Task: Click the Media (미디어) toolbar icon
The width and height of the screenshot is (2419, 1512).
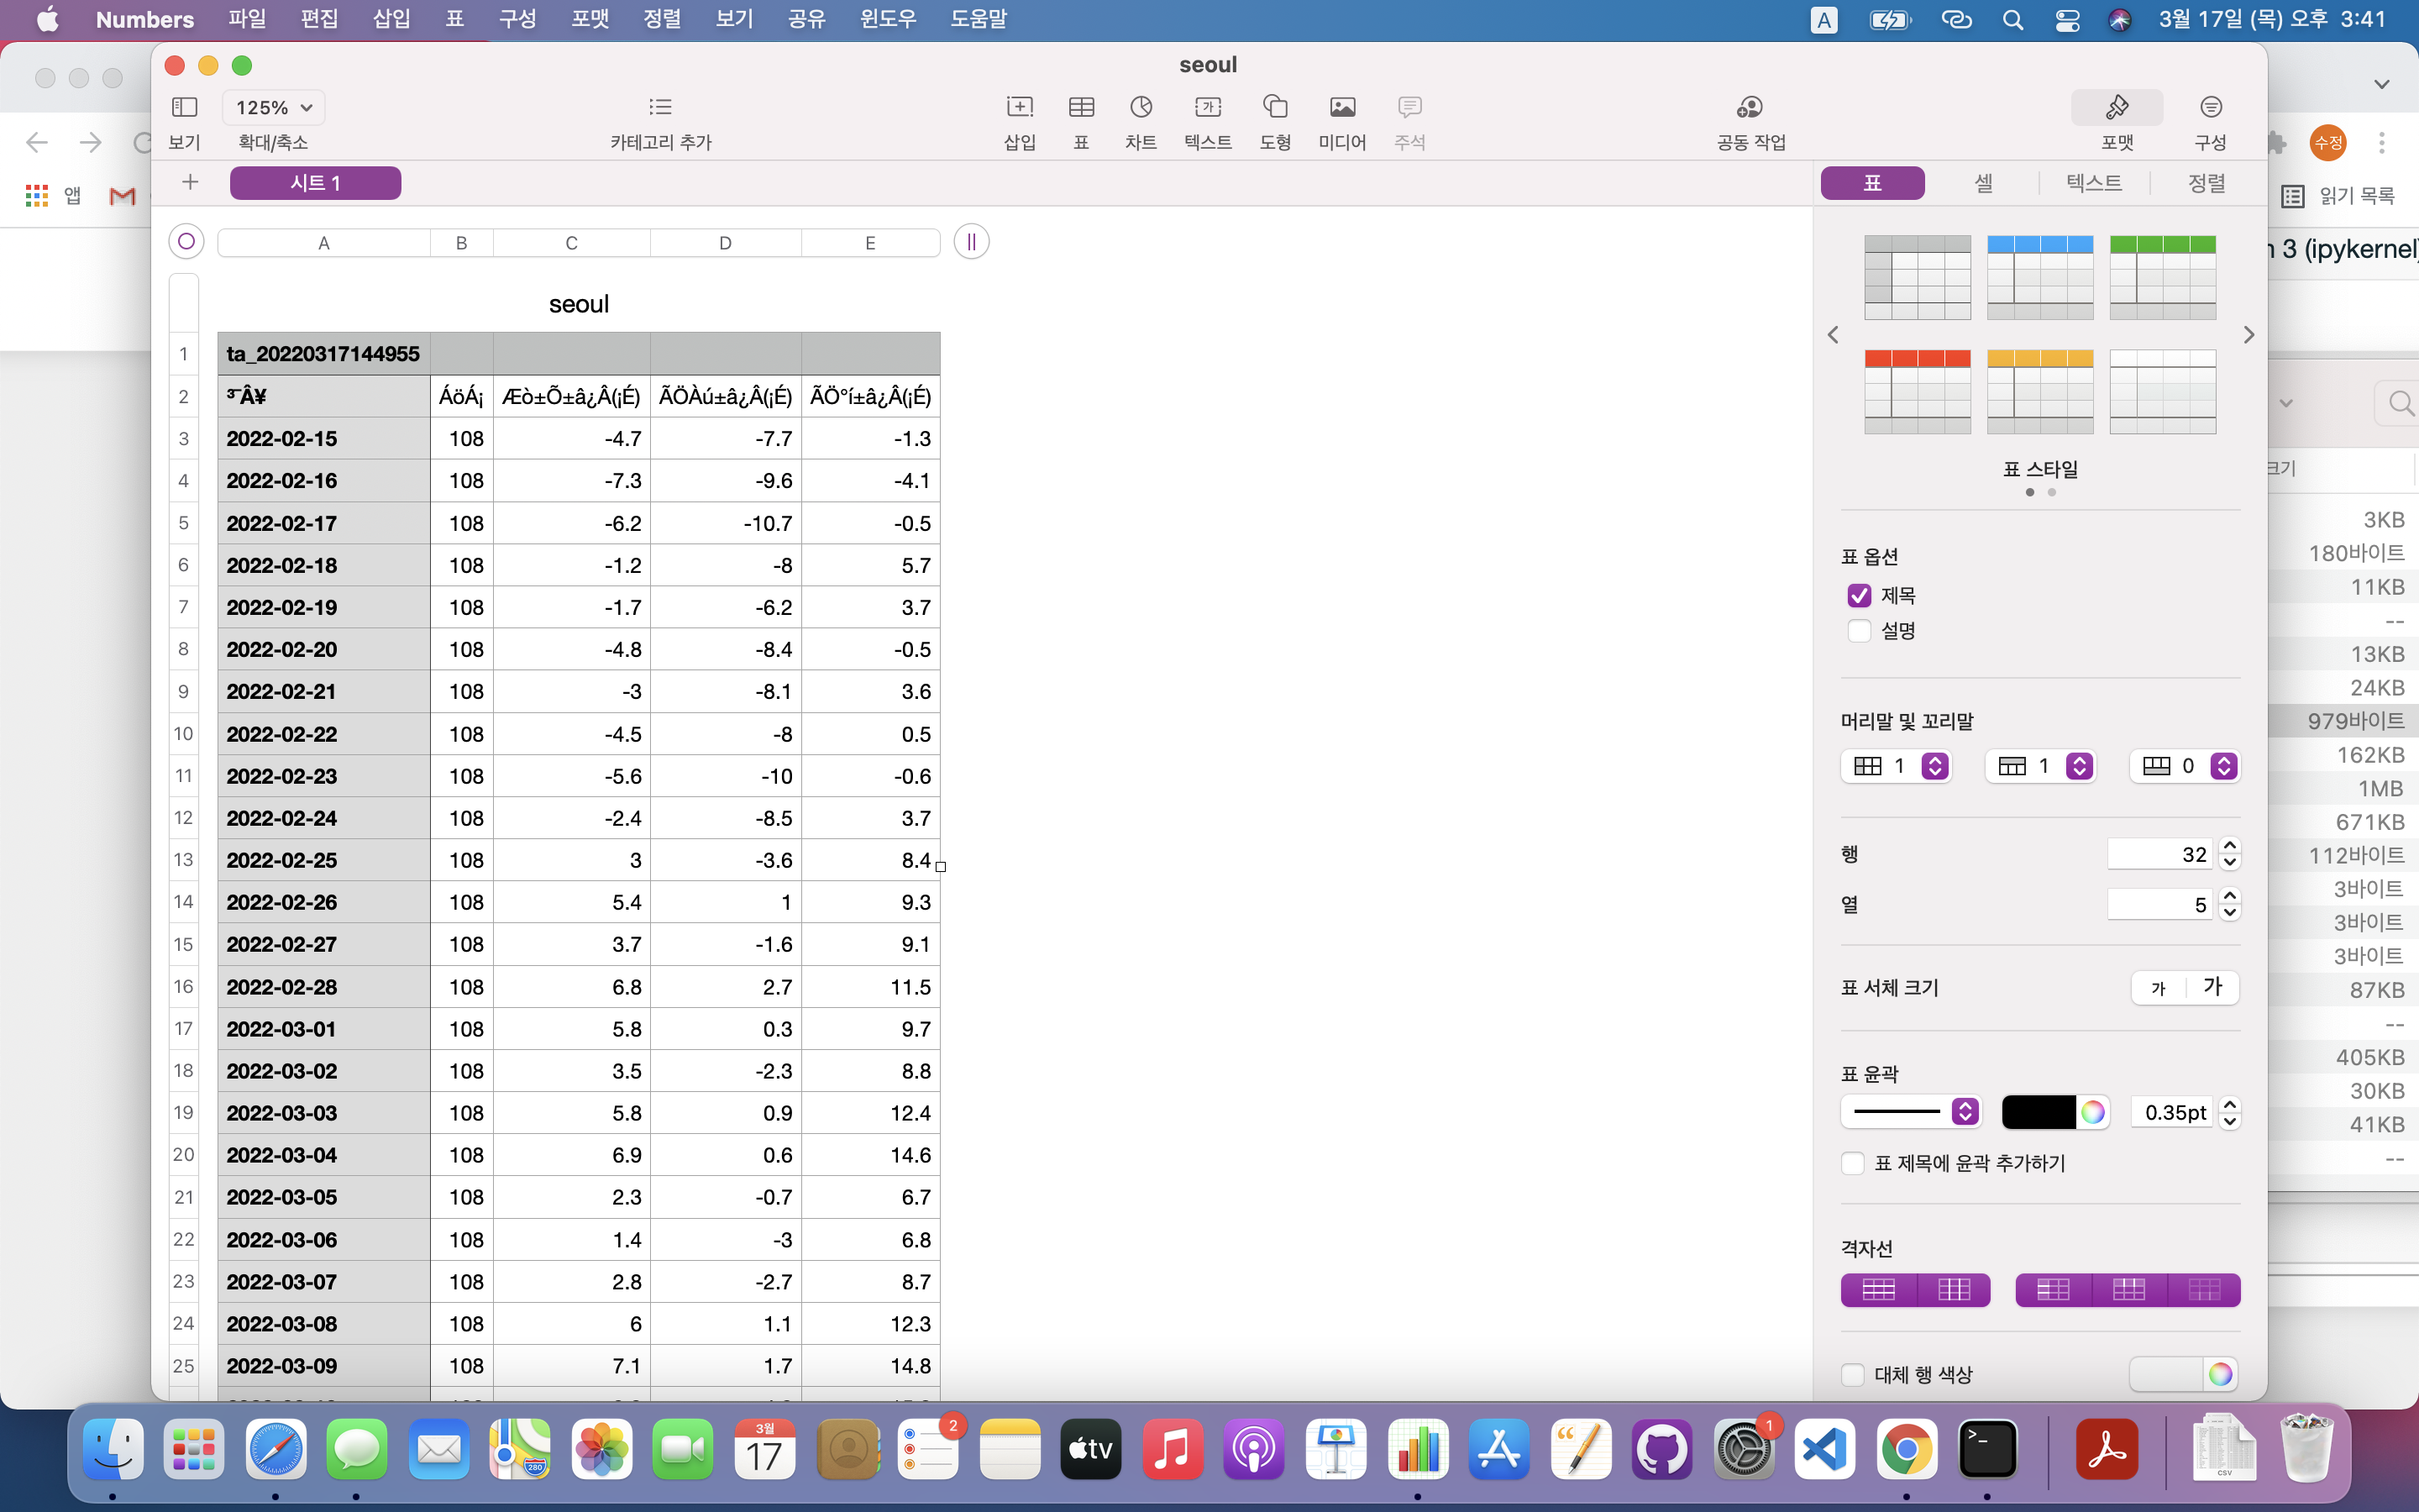Action: click(x=1341, y=108)
